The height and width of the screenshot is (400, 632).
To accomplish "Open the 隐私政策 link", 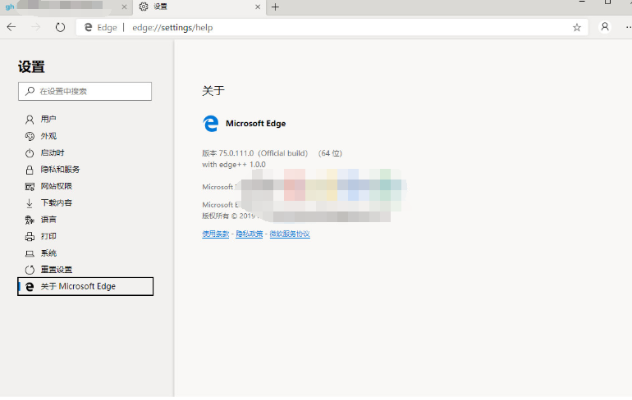I will click(249, 234).
